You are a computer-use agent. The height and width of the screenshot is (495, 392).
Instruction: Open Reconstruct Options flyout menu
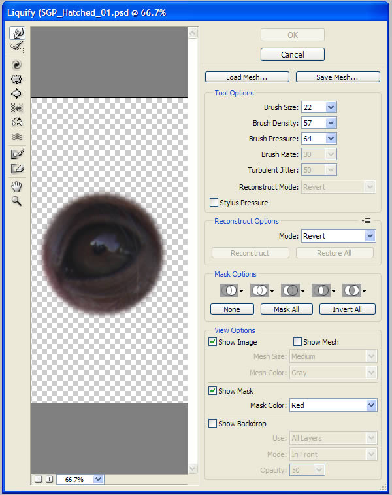point(366,220)
